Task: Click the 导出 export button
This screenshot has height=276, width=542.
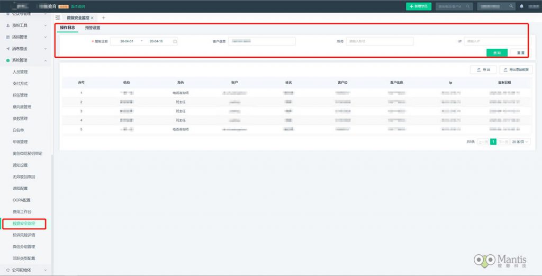Action: (x=483, y=69)
